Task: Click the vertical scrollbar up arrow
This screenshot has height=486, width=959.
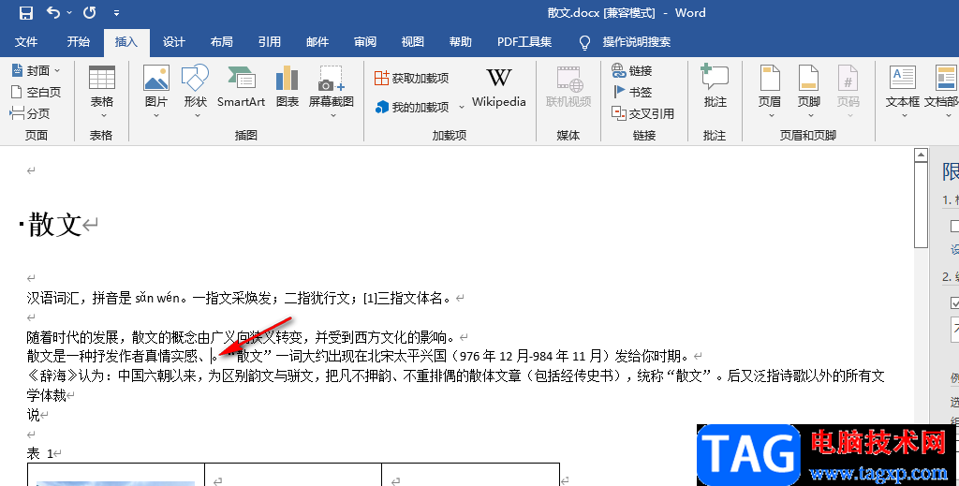Action: [921, 155]
